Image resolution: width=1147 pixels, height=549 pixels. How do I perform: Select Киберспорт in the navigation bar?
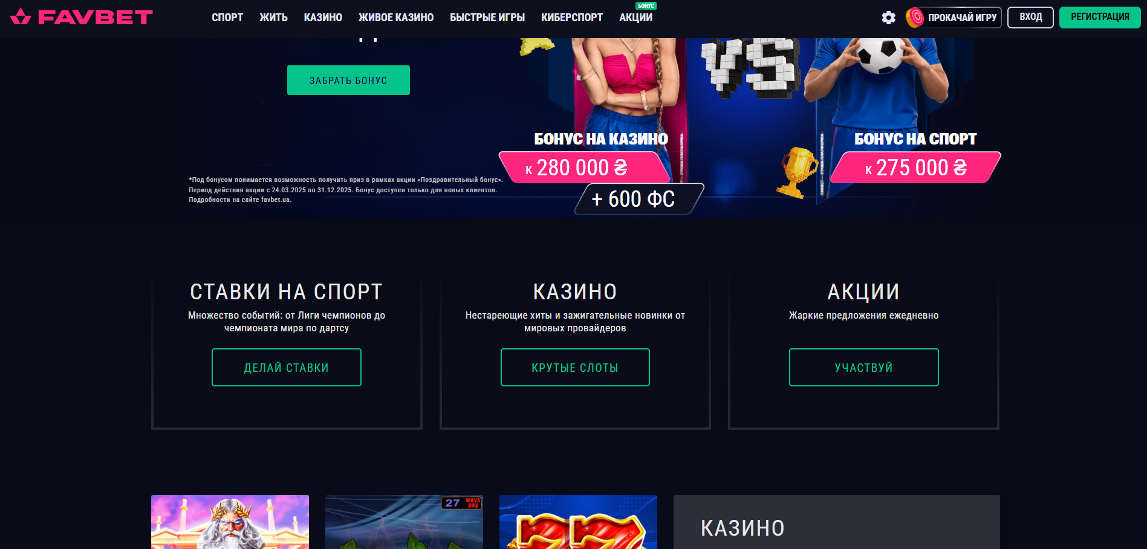[x=572, y=18]
